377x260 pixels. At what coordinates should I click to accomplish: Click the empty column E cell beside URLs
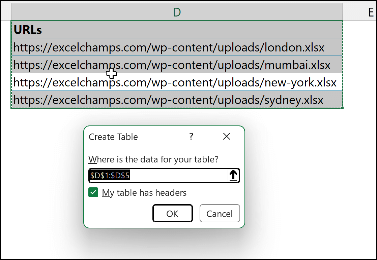coord(359,30)
